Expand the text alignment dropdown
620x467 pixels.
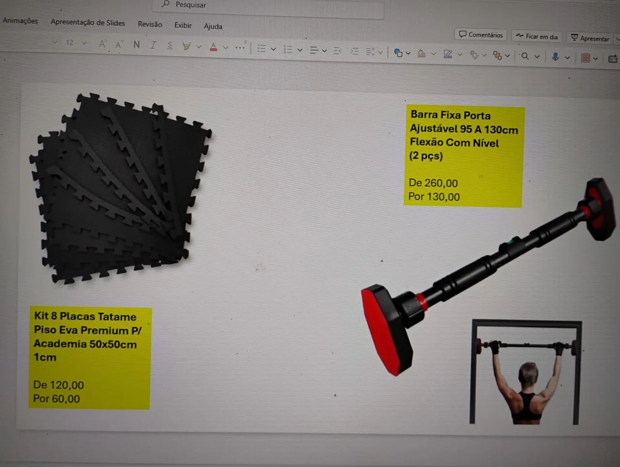tap(324, 50)
